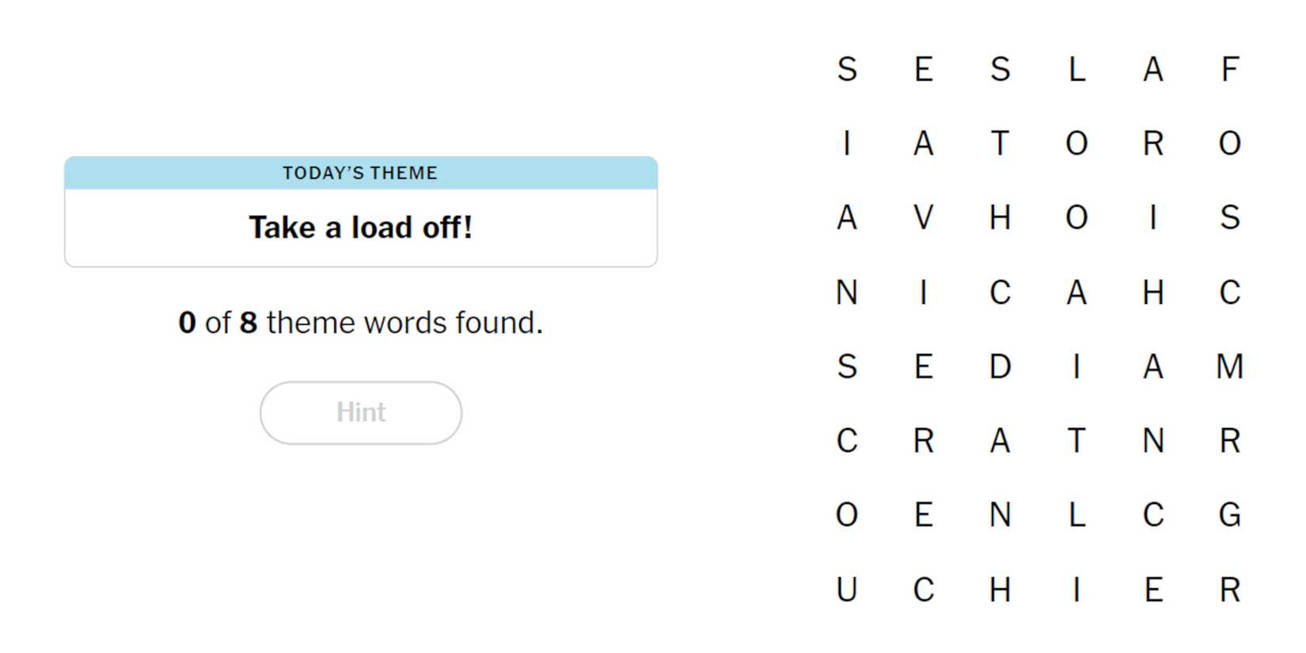This screenshot has width=1306, height=653.
Task: Select the letter N in the fourth row
Action: 847,293
